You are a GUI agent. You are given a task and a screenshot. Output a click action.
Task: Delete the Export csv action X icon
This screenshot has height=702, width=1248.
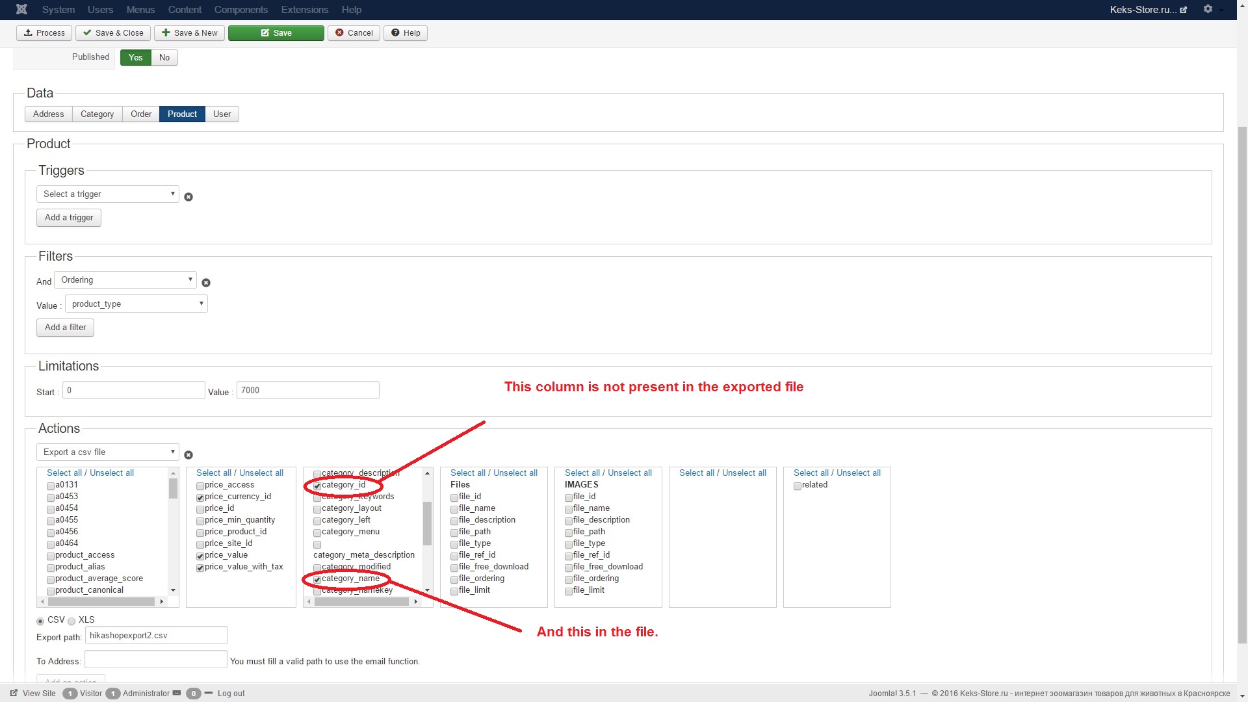(188, 455)
